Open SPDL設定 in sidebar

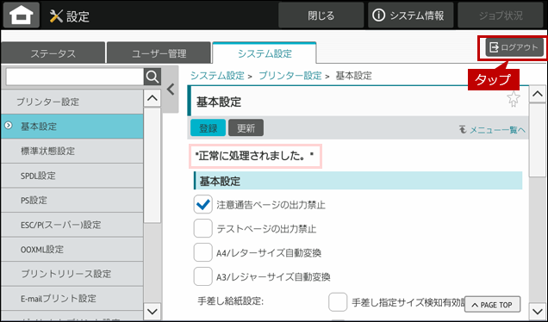point(72,176)
